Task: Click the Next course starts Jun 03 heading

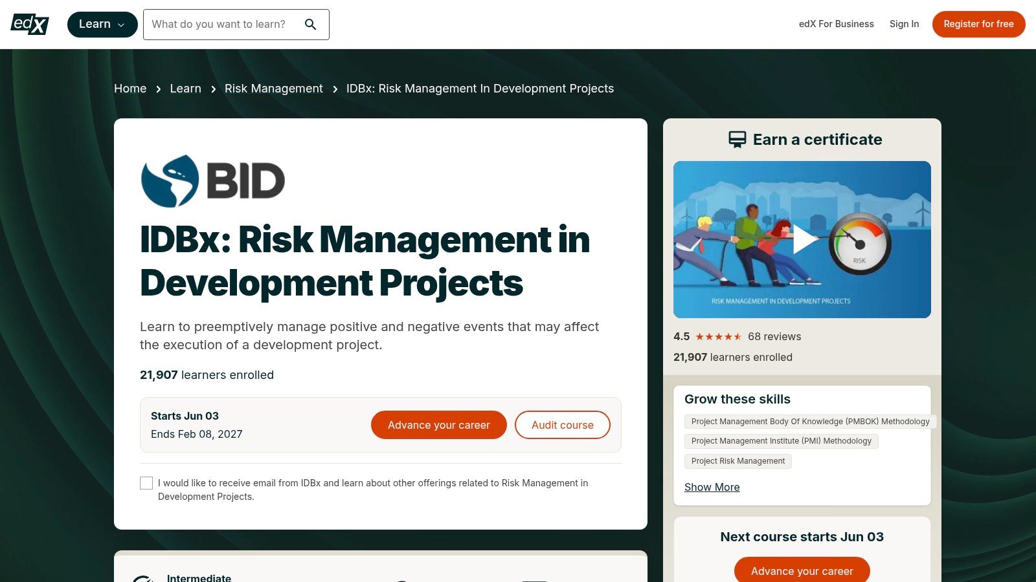Action: [x=802, y=537]
